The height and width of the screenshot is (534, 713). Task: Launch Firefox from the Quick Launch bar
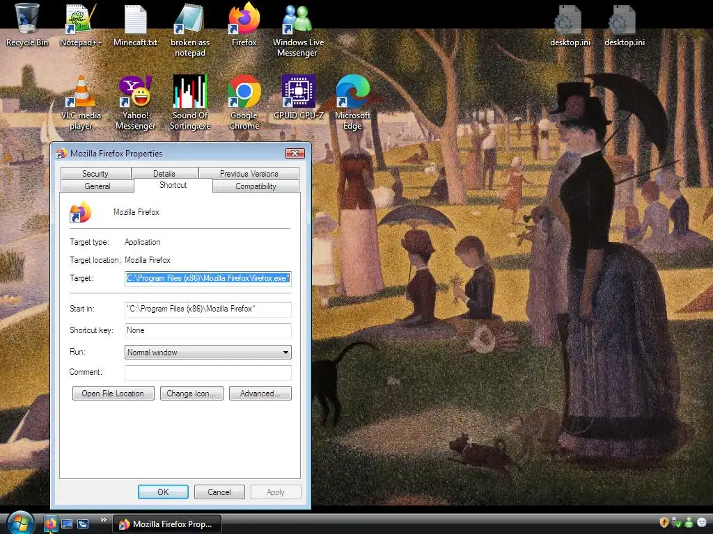[x=50, y=524]
